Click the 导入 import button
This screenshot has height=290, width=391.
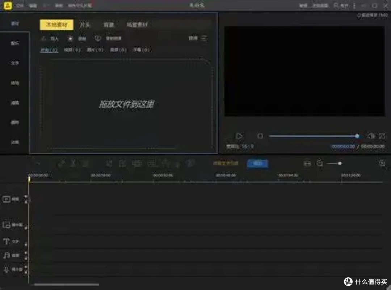(50, 38)
